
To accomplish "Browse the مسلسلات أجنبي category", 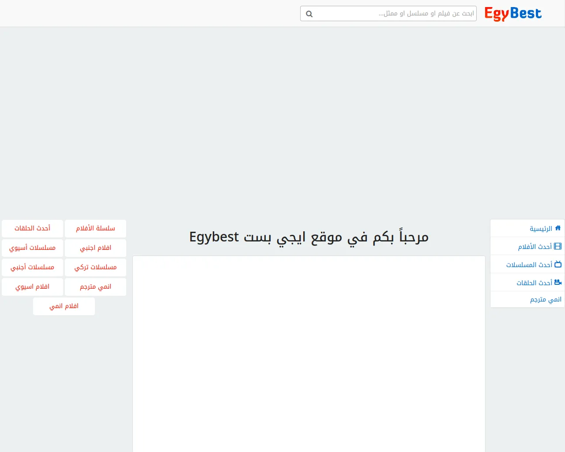I will tap(32, 267).
